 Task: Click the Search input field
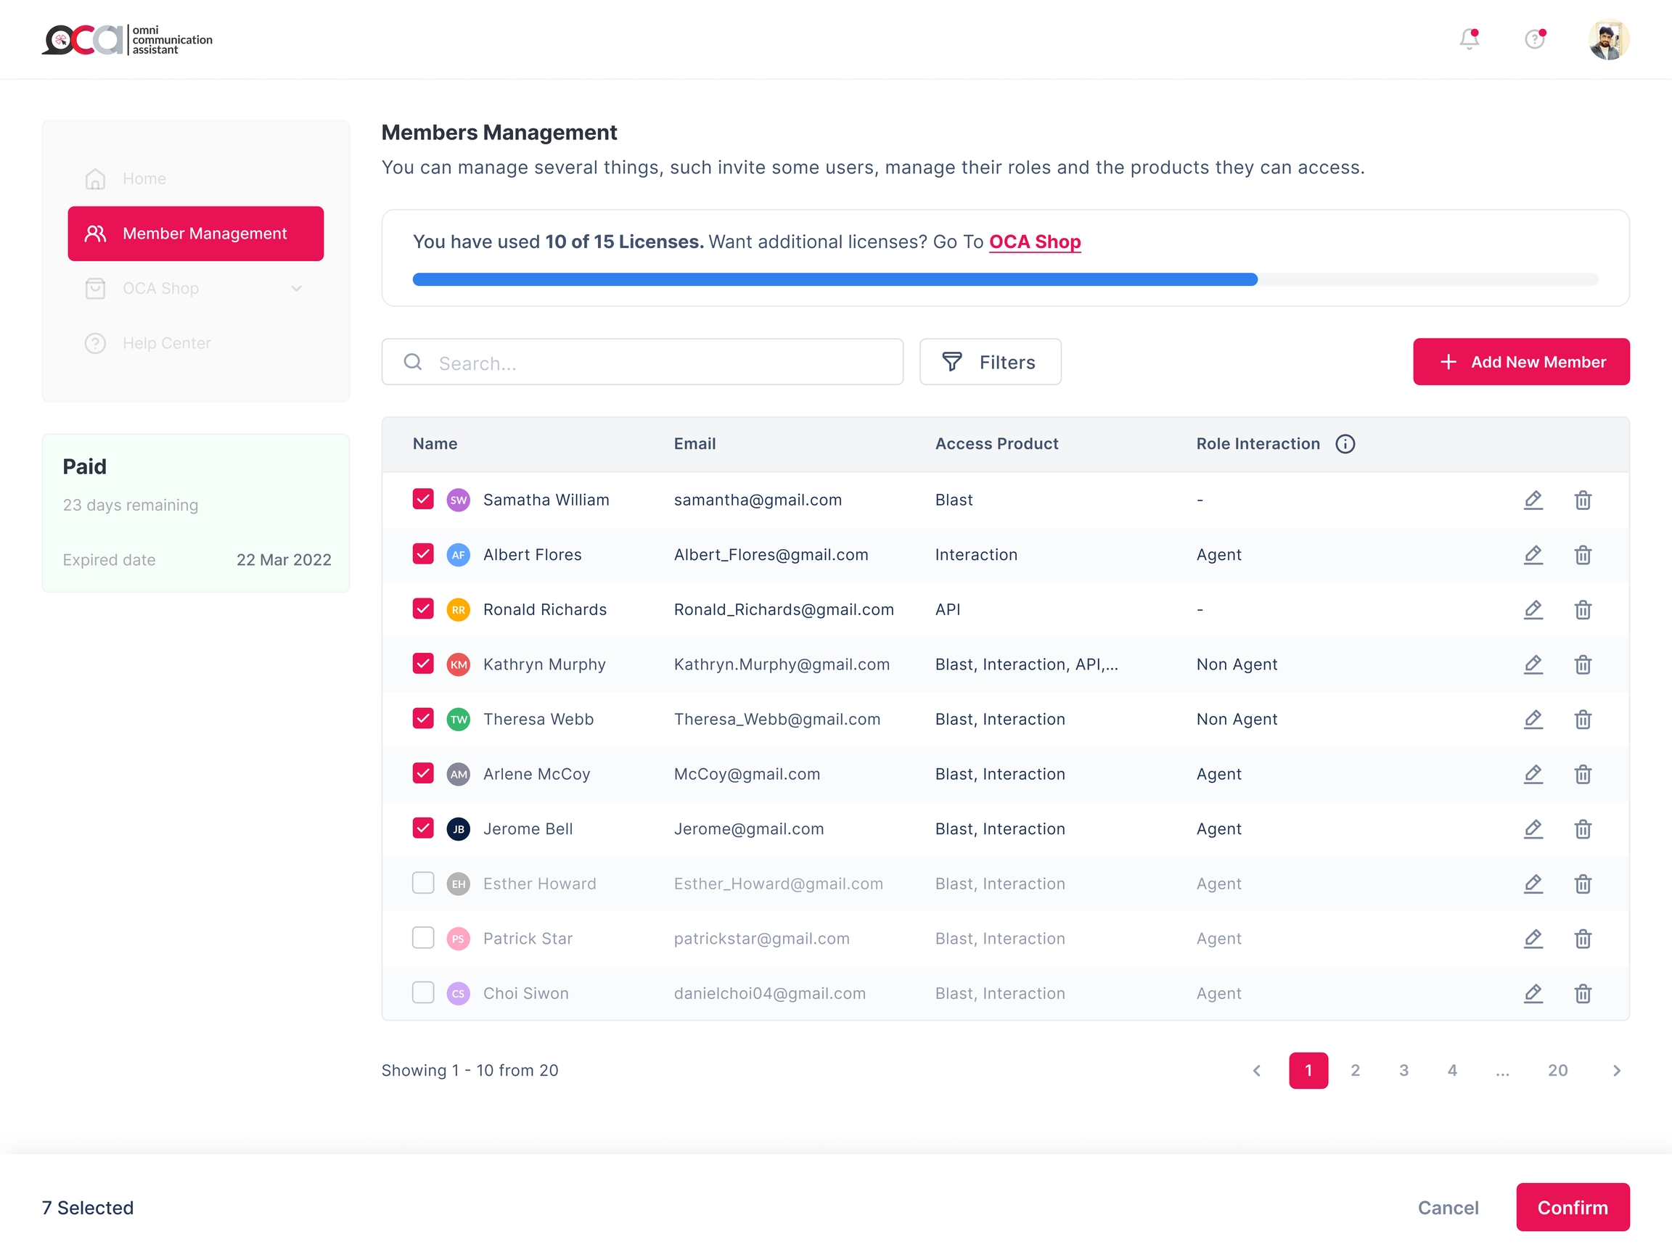[x=642, y=363]
